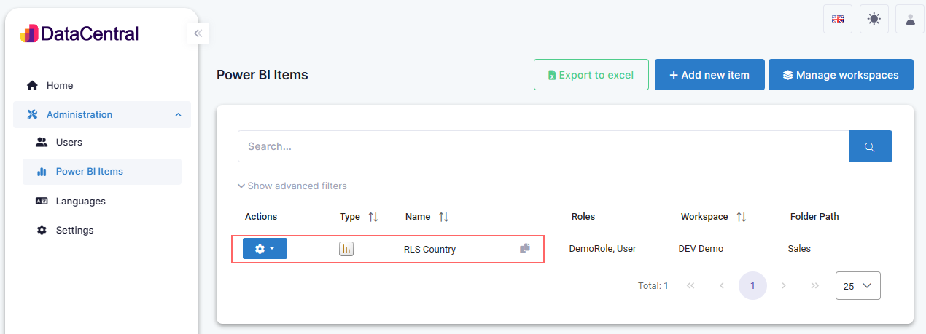926x334 pixels.
Task: Sort the table by Name column
Action: (443, 217)
